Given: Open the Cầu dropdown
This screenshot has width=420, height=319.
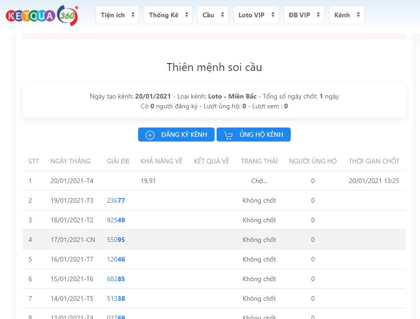Looking at the screenshot, I should [213, 15].
